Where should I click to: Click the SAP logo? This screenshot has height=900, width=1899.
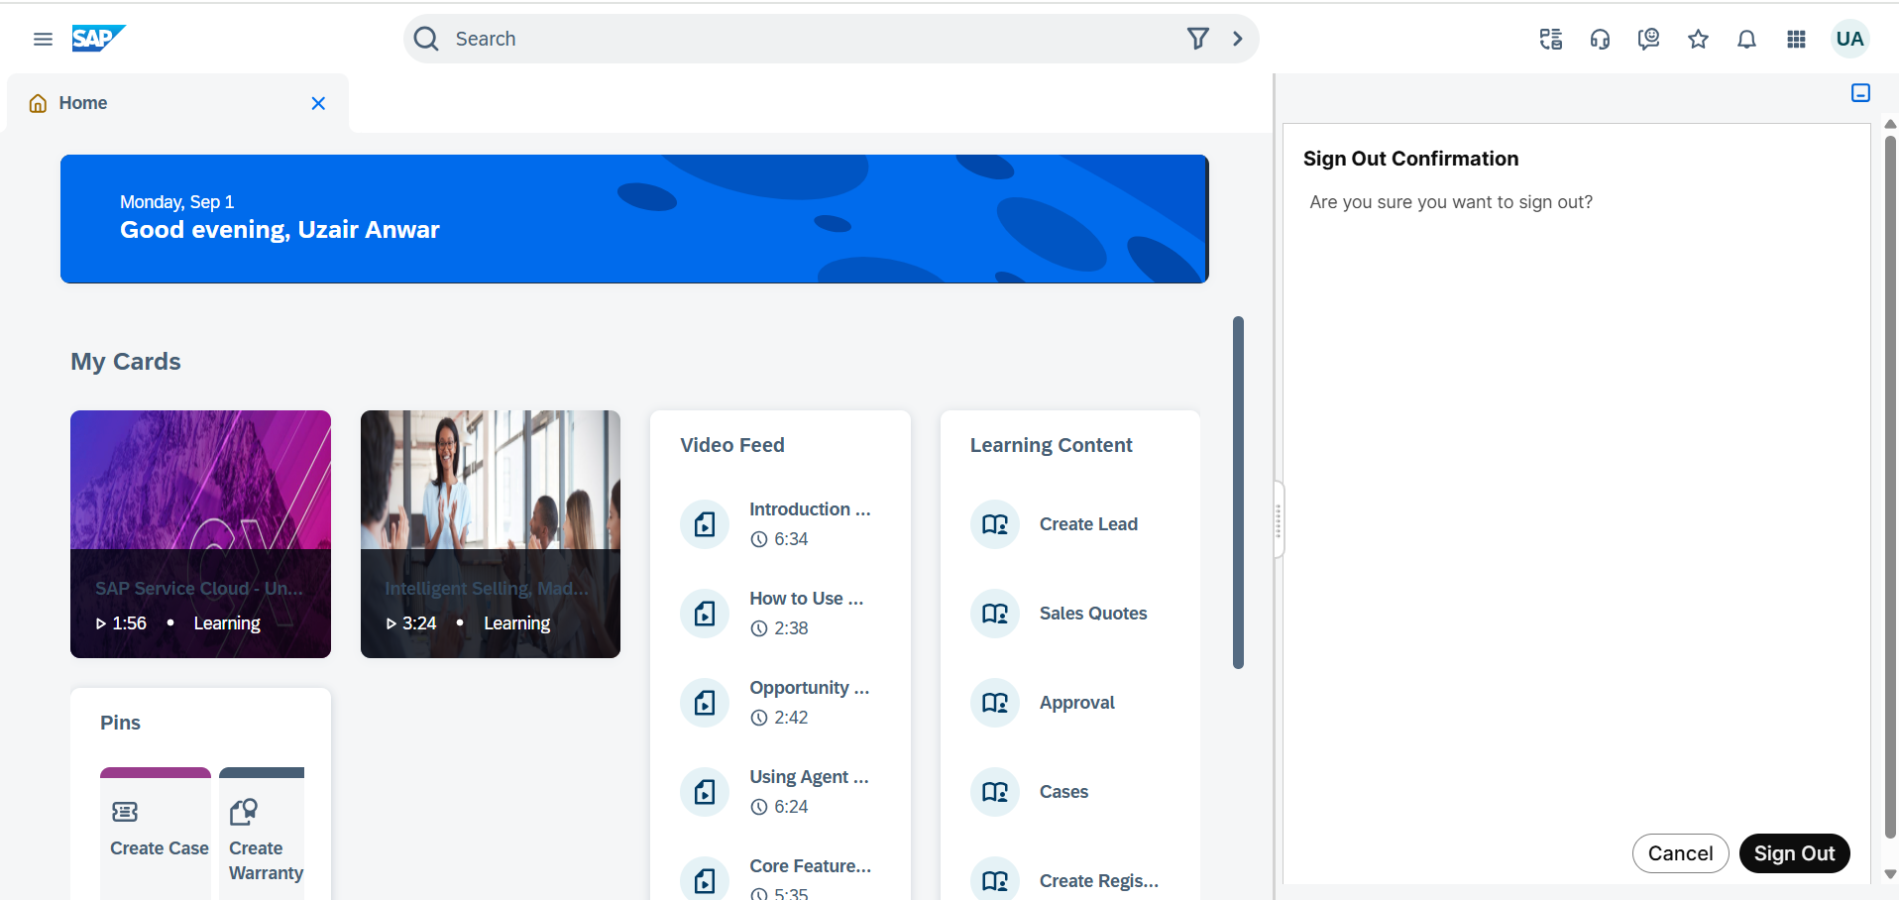click(98, 39)
